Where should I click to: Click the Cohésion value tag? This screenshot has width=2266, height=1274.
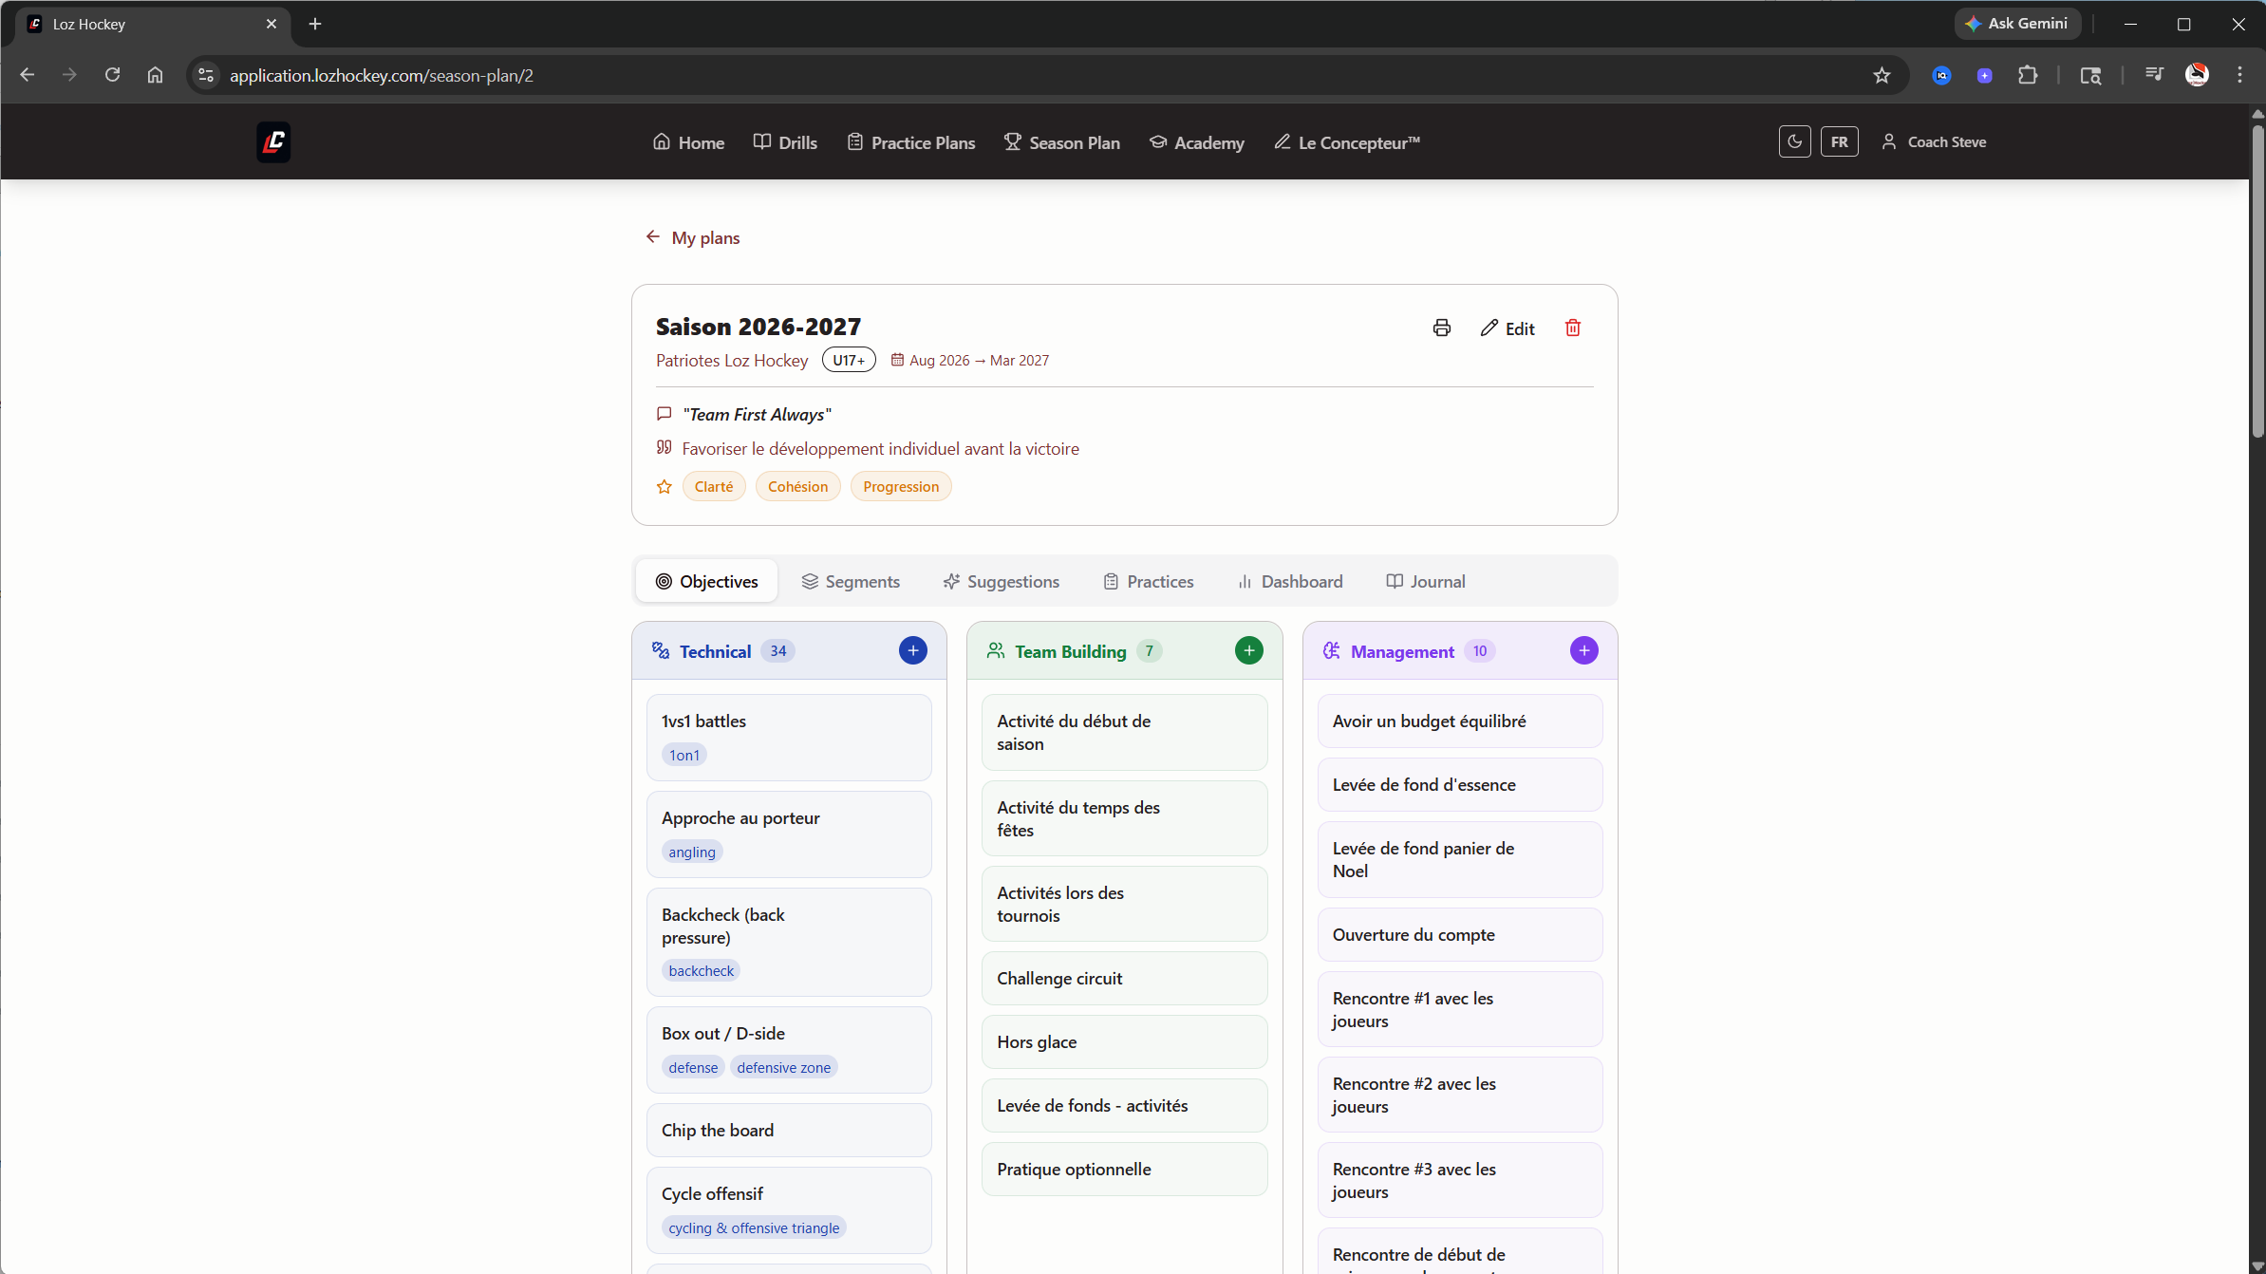click(x=798, y=487)
